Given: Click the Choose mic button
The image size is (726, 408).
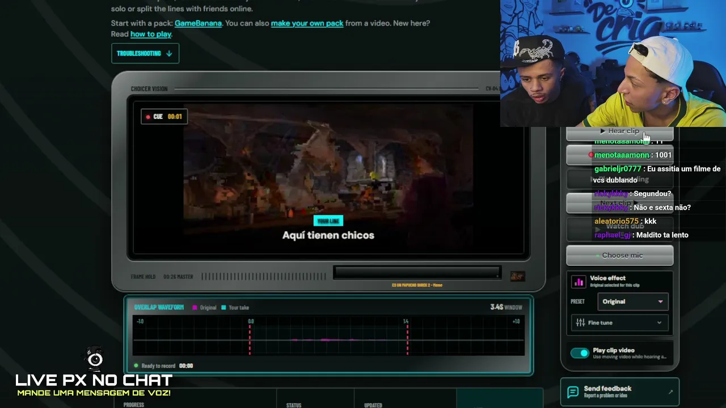Looking at the screenshot, I should (x=619, y=256).
